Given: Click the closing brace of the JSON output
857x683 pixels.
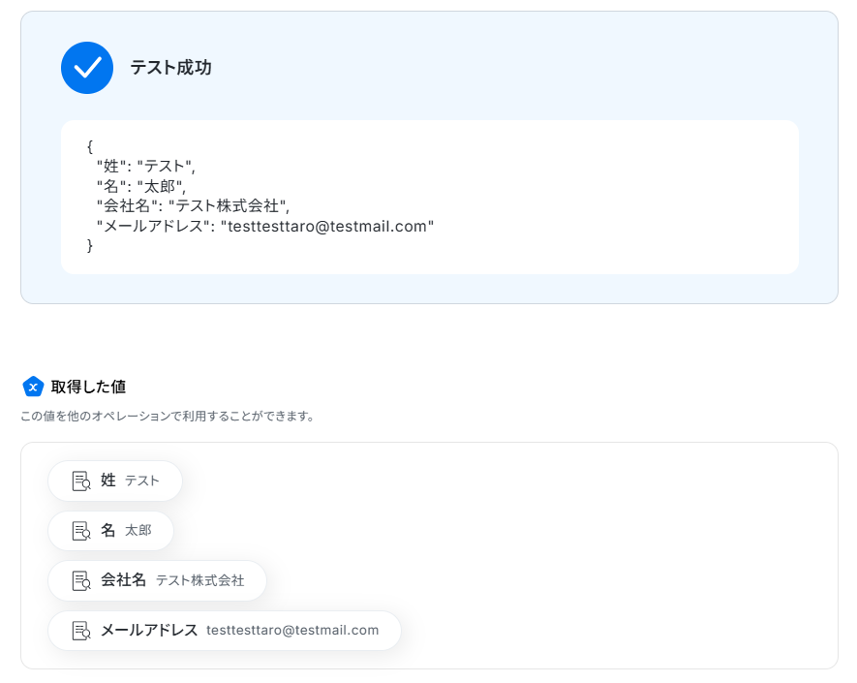Looking at the screenshot, I should pyautogui.click(x=90, y=245).
